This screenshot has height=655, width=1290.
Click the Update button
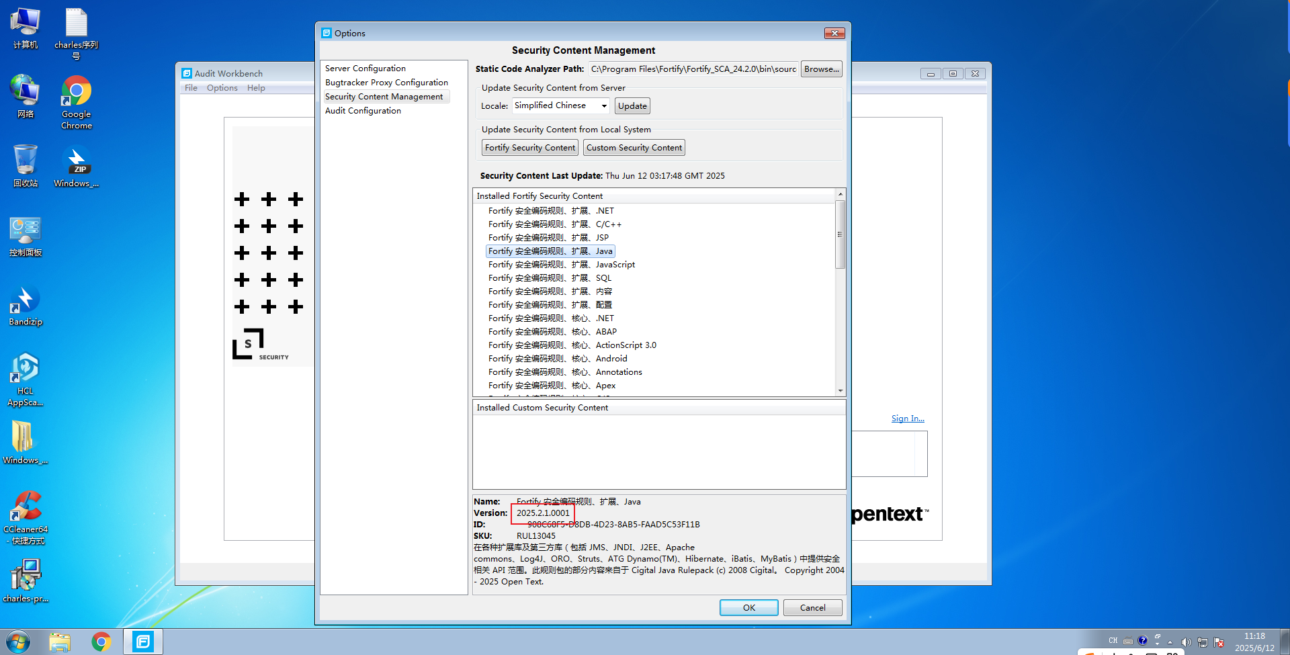pyautogui.click(x=632, y=106)
